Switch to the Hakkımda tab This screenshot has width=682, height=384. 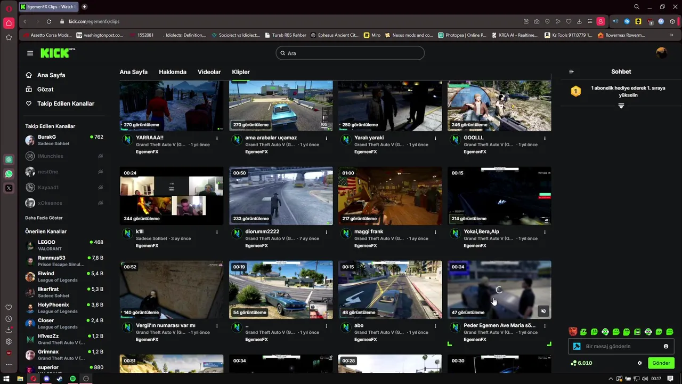pyautogui.click(x=173, y=71)
